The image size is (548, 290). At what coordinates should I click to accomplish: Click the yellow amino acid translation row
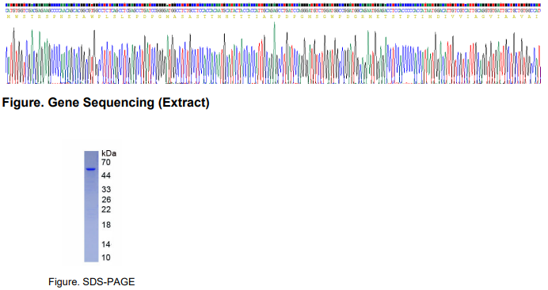pos(273,17)
